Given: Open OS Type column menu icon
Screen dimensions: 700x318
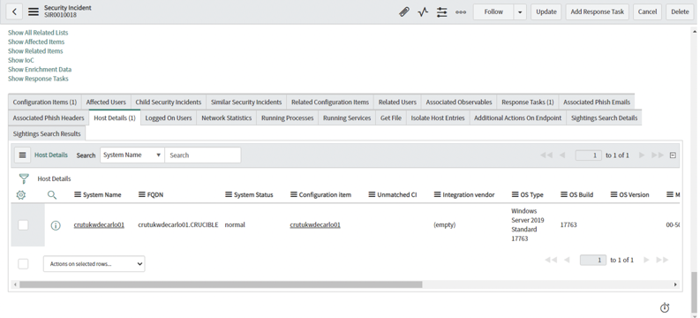Looking at the screenshot, I should [516, 194].
